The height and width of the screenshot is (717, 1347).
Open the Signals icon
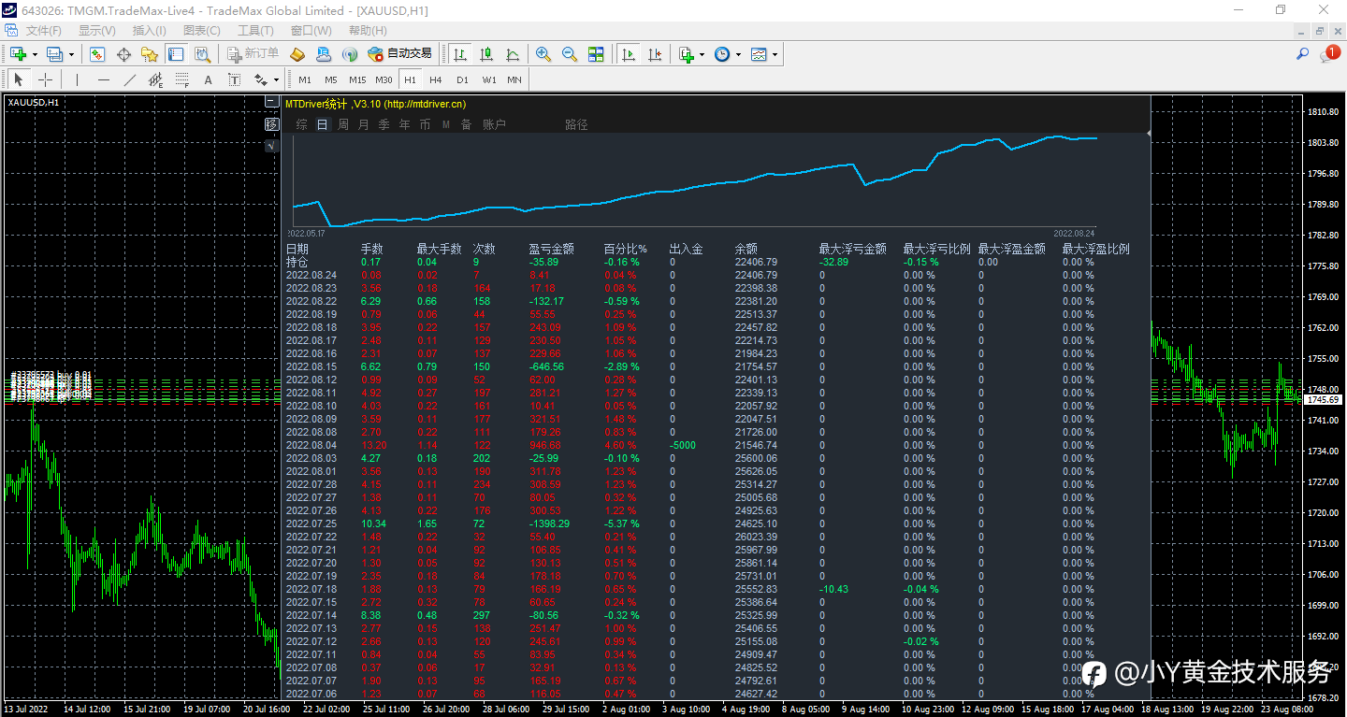[350, 54]
